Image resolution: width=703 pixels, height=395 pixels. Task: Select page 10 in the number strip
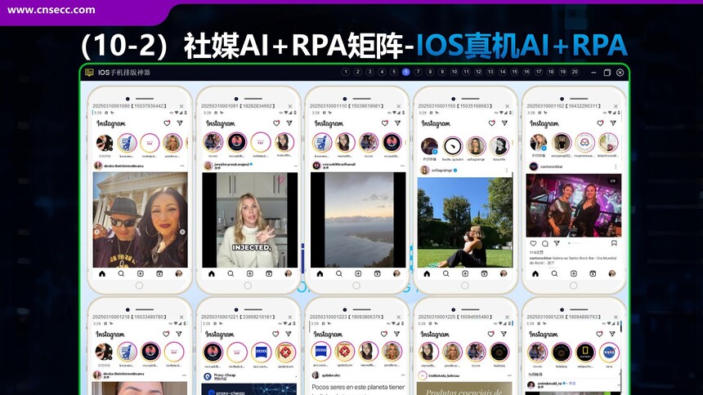click(454, 72)
